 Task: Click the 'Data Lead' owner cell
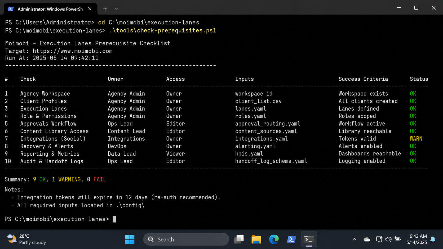(122, 154)
